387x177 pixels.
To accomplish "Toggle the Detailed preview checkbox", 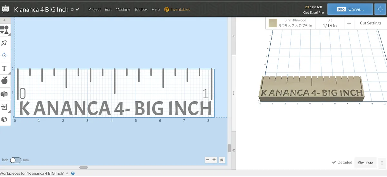I will coord(334,163).
